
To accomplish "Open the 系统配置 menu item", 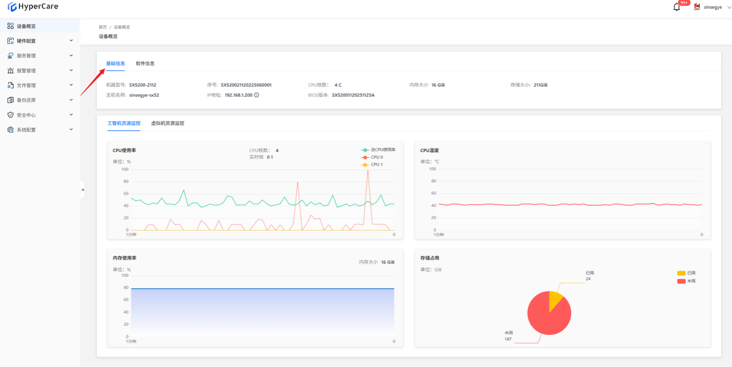I will pos(26,130).
